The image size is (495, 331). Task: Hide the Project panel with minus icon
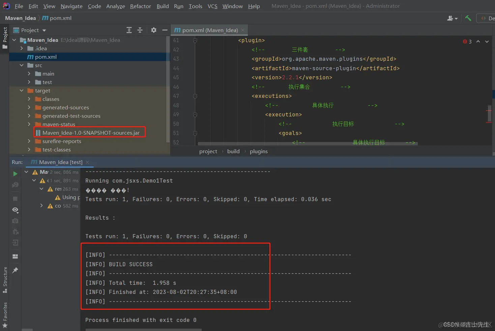tap(165, 30)
